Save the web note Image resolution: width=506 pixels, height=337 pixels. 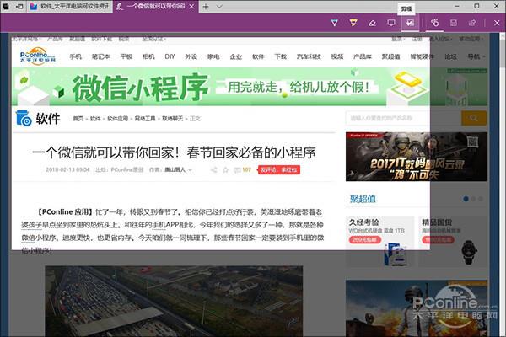point(454,23)
